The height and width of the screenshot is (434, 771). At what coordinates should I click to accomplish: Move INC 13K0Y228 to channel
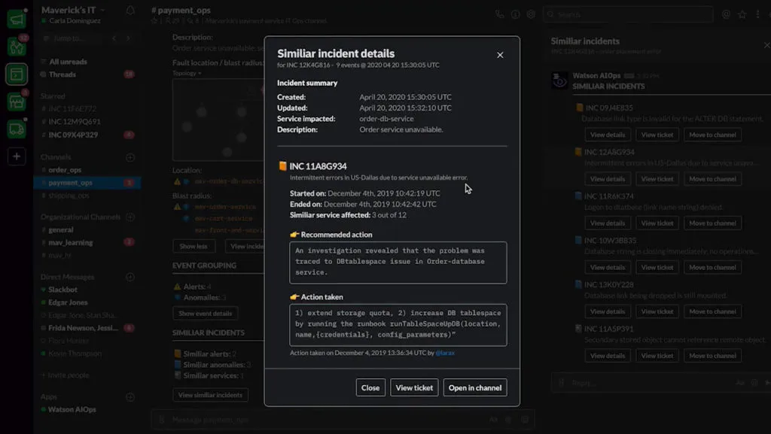pyautogui.click(x=712, y=311)
